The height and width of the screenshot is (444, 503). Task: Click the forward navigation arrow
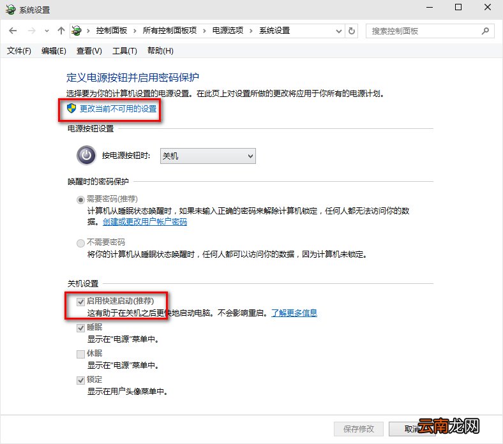point(31,31)
